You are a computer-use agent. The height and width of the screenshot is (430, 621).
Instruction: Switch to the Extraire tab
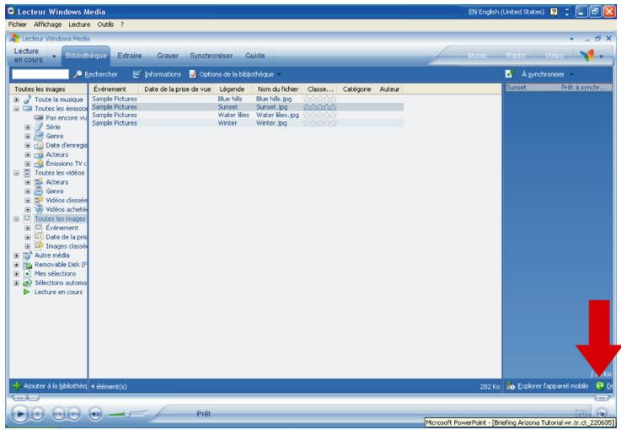(130, 56)
